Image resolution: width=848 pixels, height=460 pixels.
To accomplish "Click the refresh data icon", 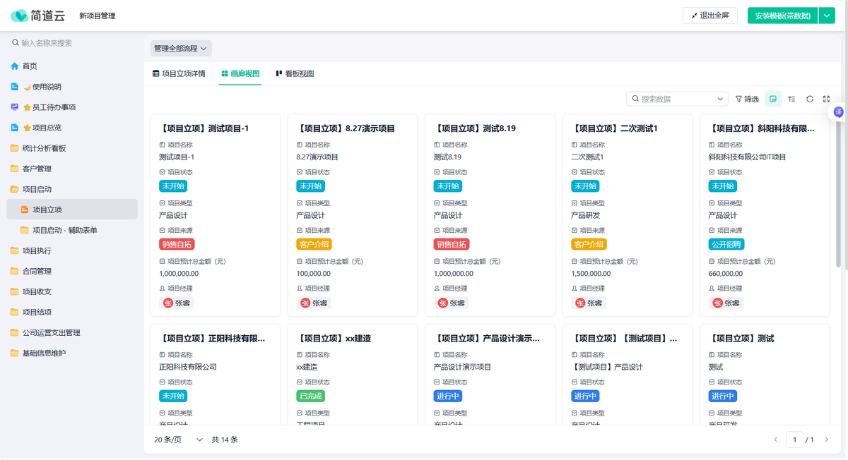I will tap(810, 99).
